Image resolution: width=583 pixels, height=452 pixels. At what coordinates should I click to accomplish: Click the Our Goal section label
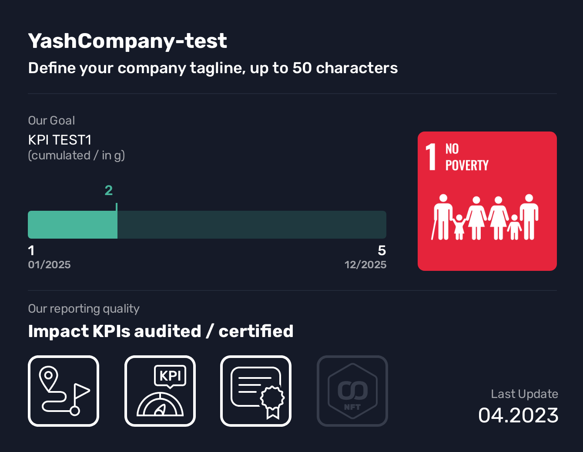[51, 121]
